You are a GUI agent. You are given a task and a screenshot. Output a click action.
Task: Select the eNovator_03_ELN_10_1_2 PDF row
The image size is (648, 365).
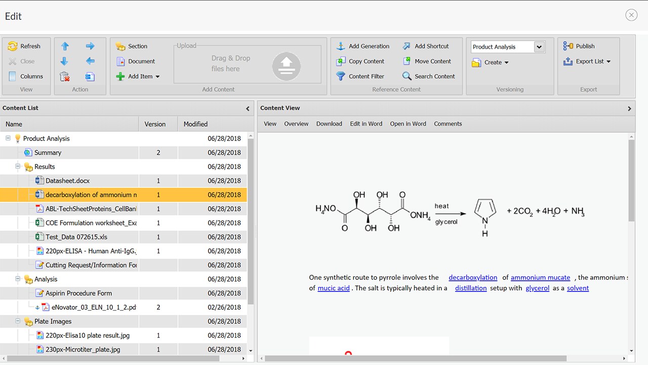(124, 307)
